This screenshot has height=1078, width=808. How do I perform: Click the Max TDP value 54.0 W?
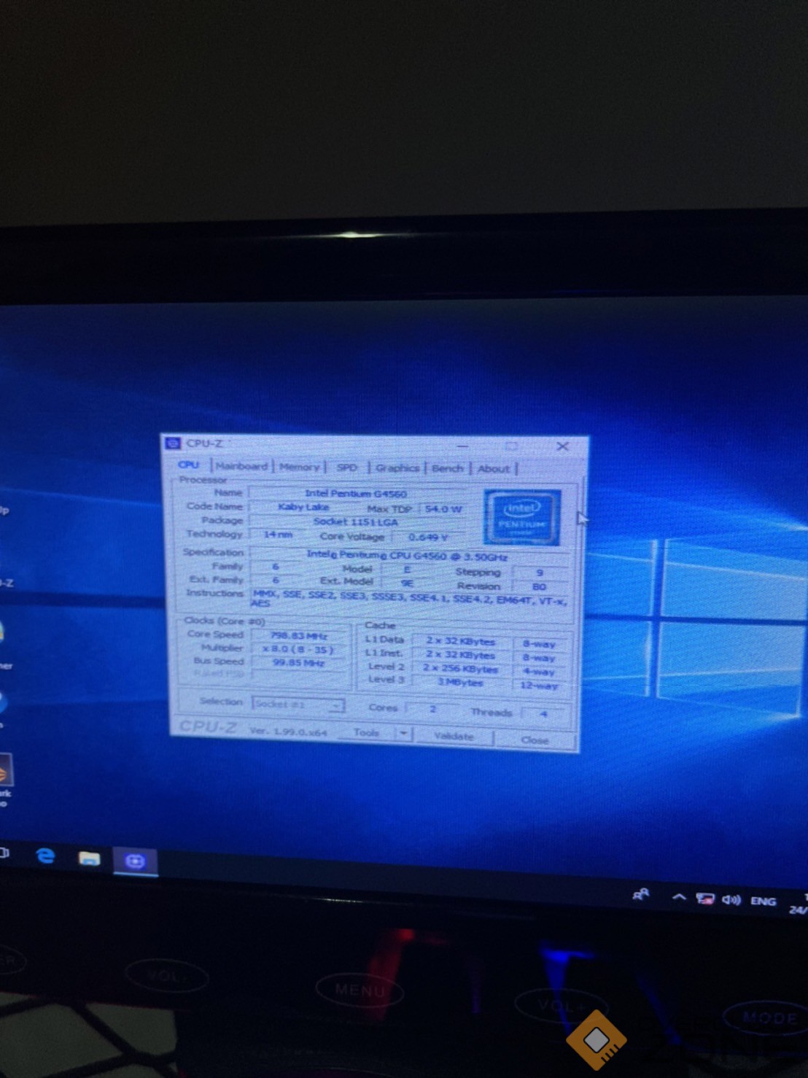coord(443,509)
